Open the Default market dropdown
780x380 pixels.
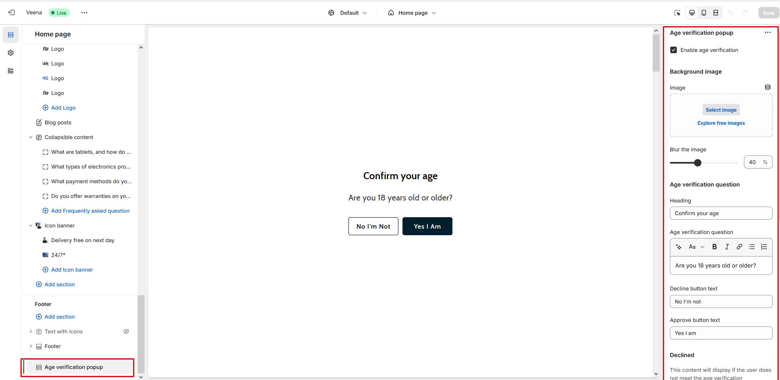348,13
